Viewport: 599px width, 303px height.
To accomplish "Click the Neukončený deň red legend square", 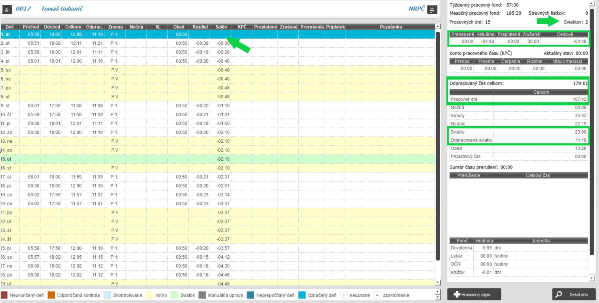I will pyautogui.click(x=4, y=295).
